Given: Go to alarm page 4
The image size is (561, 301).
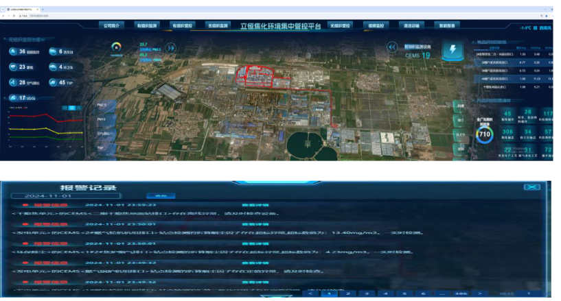Looking at the screenshot, I should pos(386,293).
